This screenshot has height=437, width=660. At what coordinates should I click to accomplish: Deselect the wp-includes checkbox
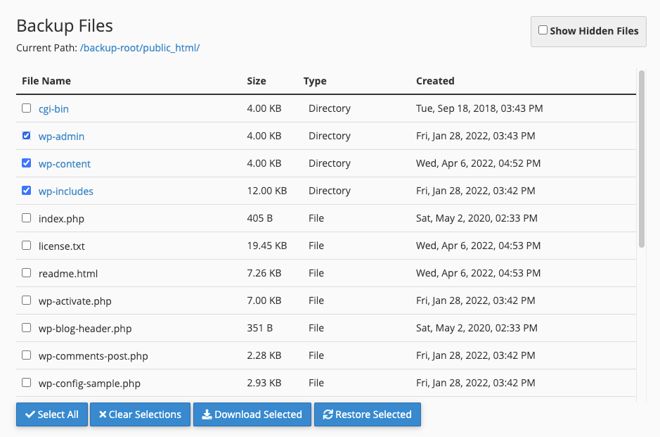(x=27, y=191)
